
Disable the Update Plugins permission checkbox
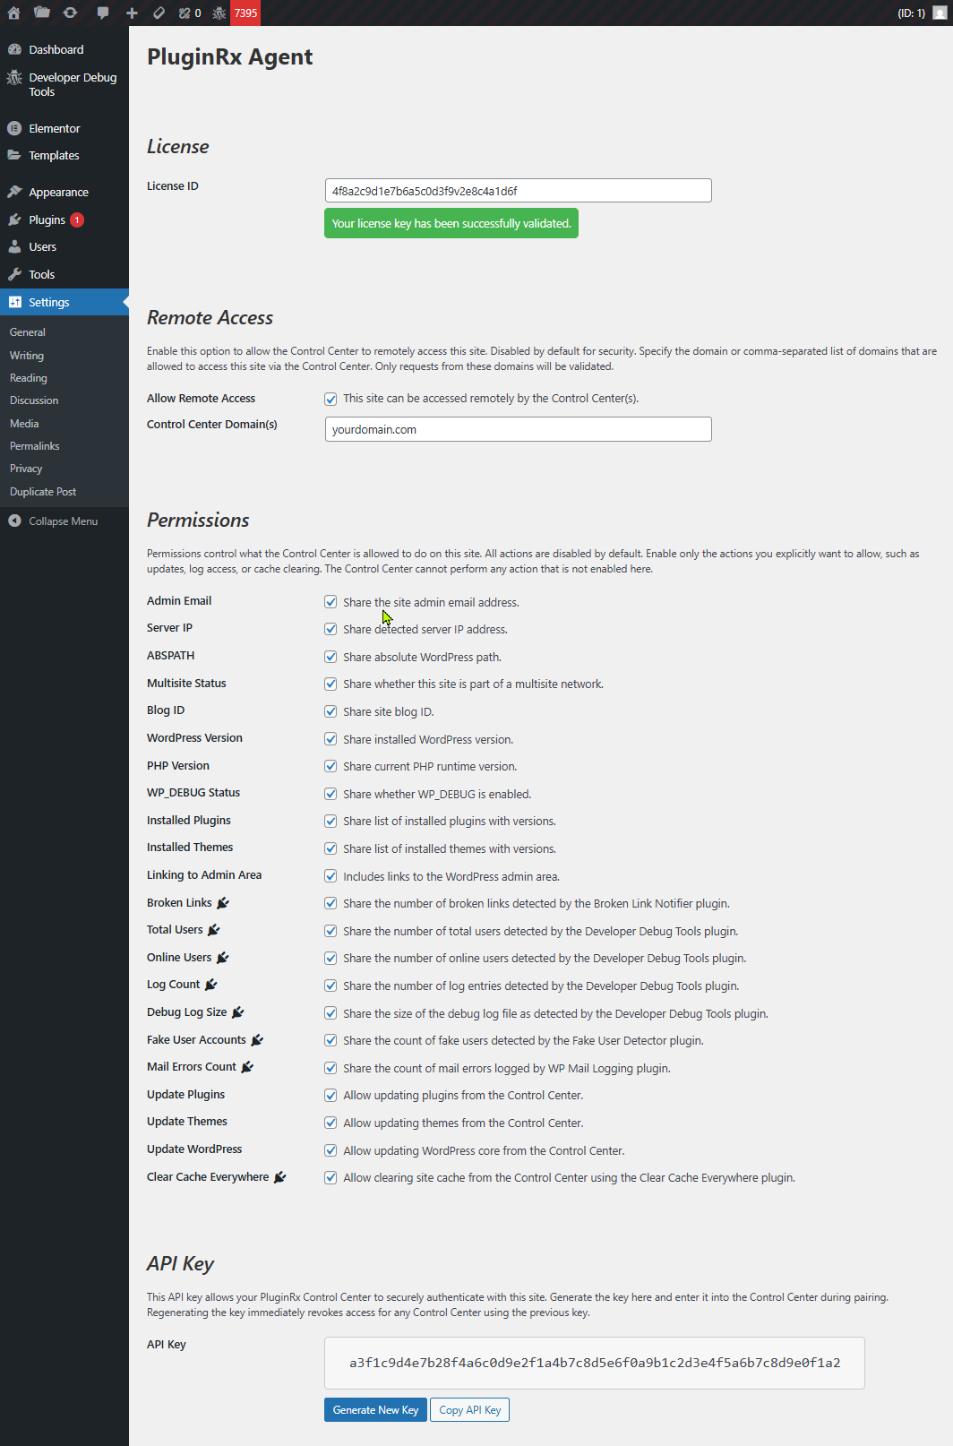click(331, 1095)
